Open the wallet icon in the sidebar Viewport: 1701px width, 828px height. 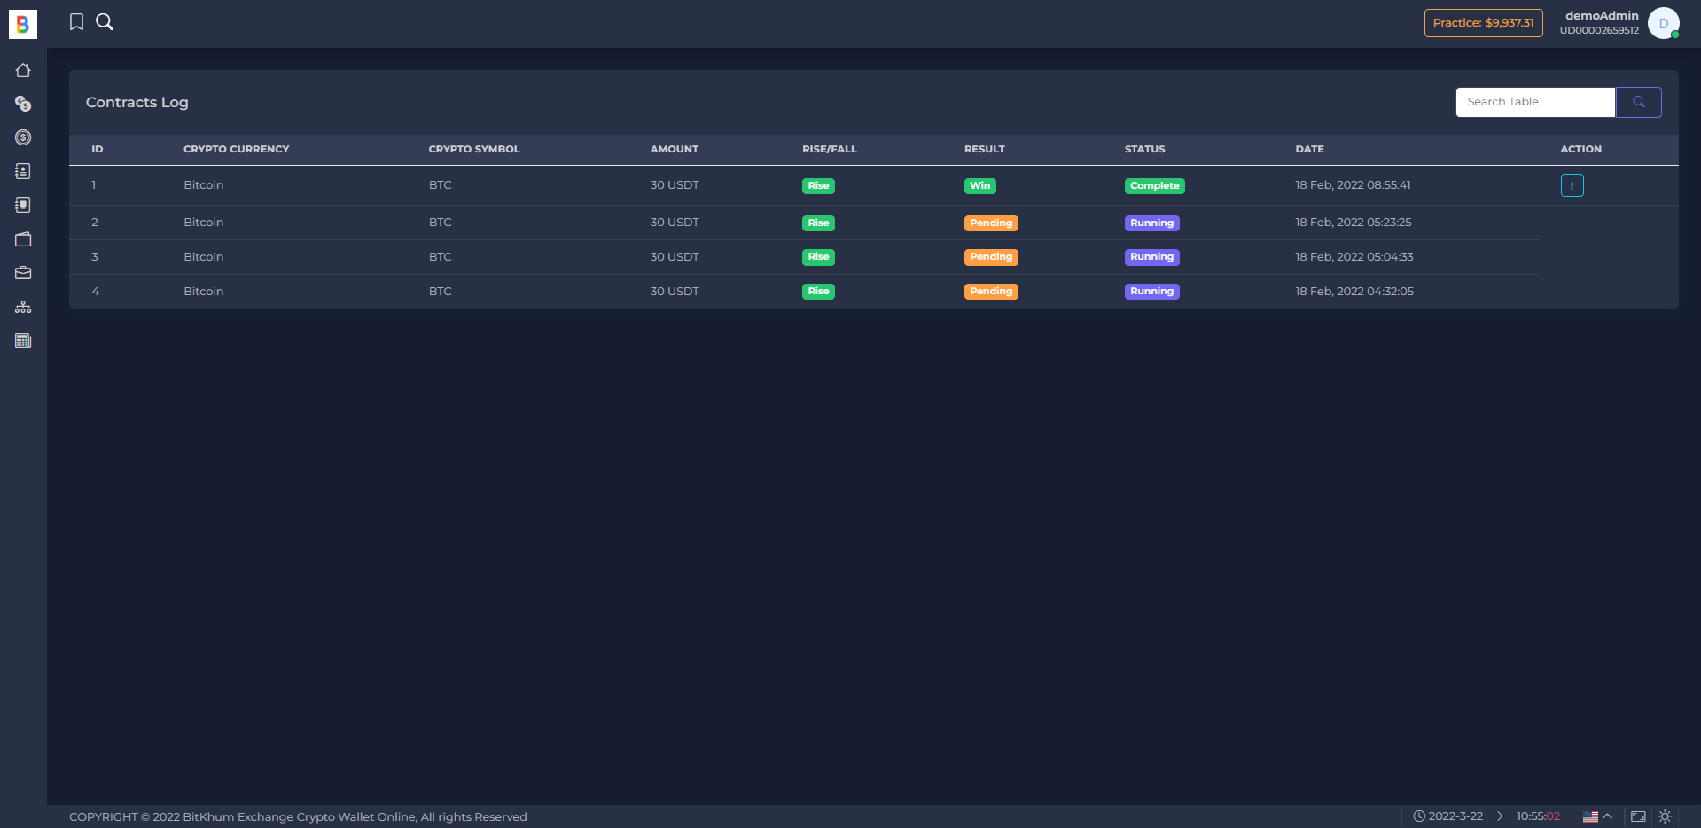pos(23,239)
